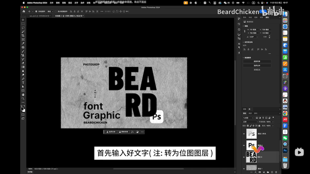This screenshot has width=310, height=174.
Task: Collapse the Transform section
Action: 243,26
